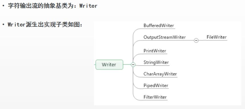Click the second bullet text about Writer subclasses
245x109 pixels.
[x=45, y=24]
